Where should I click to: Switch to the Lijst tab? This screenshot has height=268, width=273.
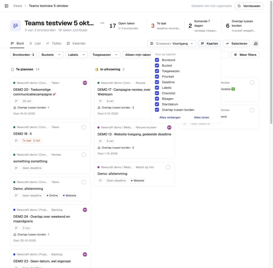(x=35, y=43)
